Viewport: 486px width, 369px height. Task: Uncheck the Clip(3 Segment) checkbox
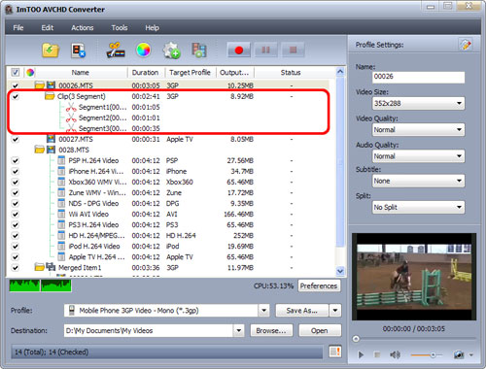16,96
